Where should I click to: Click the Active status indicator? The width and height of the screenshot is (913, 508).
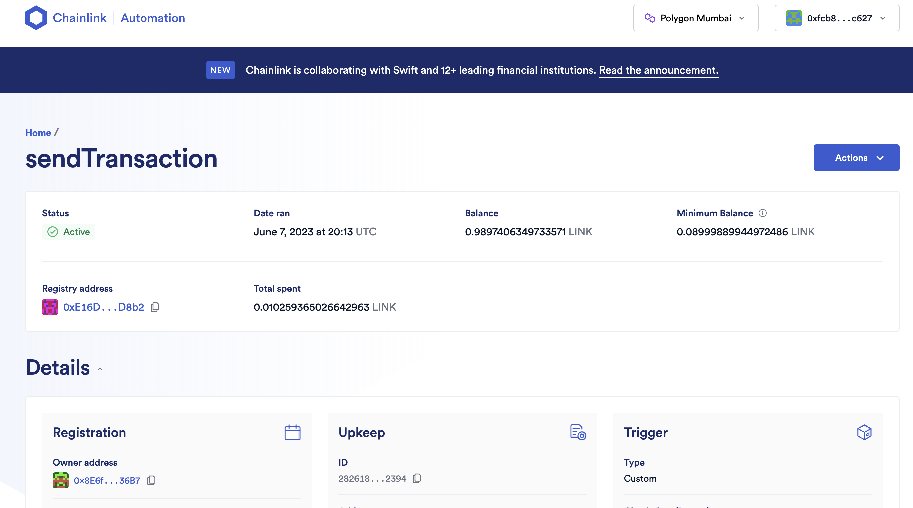pos(69,232)
